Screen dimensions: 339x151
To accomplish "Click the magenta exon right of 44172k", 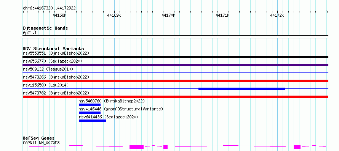I will (297, 147).
